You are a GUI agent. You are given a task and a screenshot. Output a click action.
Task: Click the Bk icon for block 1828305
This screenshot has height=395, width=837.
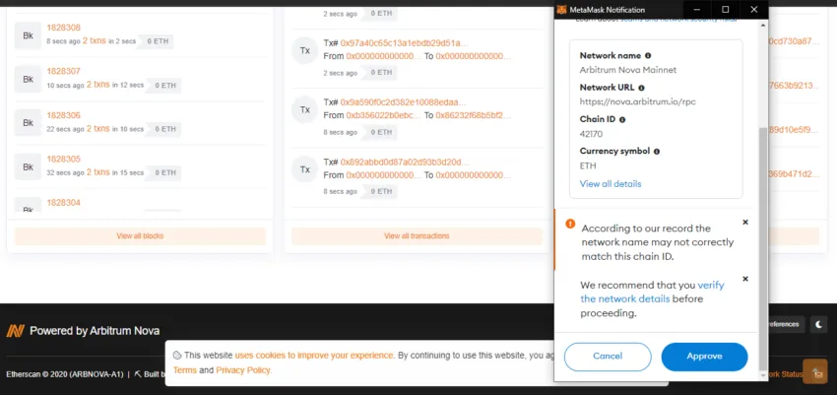coord(28,167)
